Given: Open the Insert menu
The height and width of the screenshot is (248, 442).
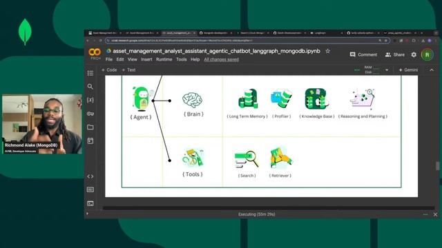Looking at the screenshot, I should tap(146, 60).
